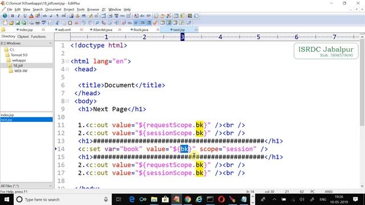Open the Window menu
The width and height of the screenshot is (365, 205).
115,10
